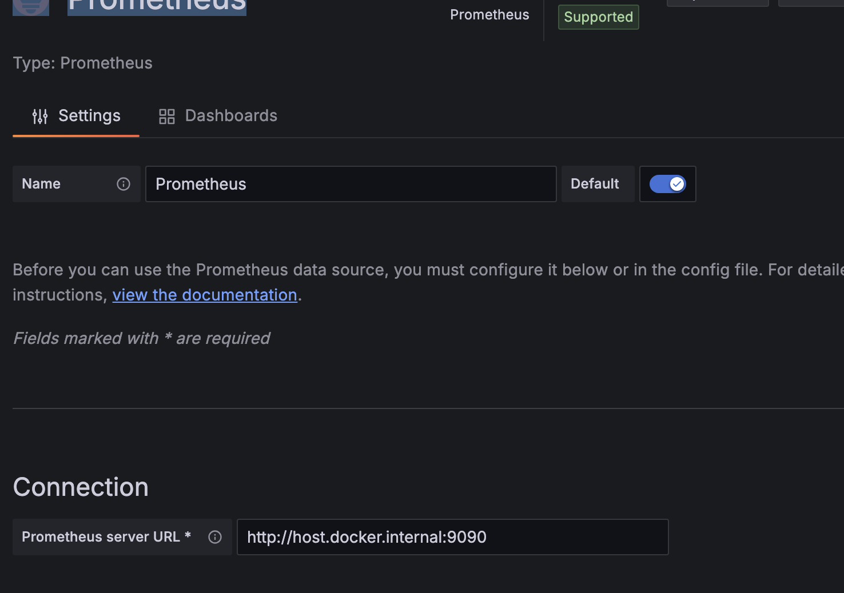Click the Connection section heading
844x593 pixels.
81,487
